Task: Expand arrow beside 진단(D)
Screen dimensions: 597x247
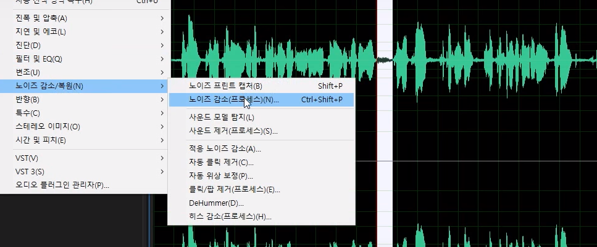Action: [x=162, y=46]
